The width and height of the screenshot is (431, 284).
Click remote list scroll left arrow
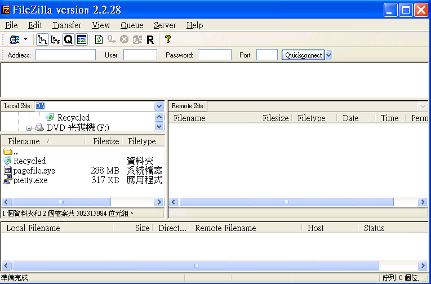tap(173, 202)
